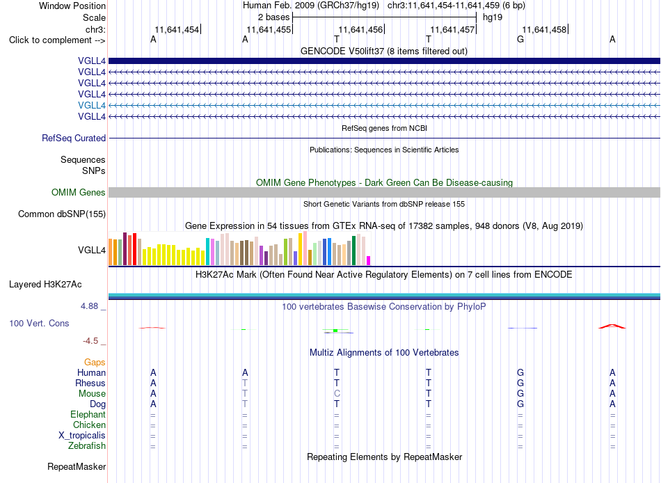Click the Common dbSNP(155) label

(x=62, y=214)
